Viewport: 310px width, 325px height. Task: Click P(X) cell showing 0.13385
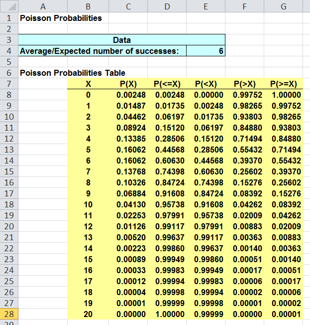click(128, 139)
